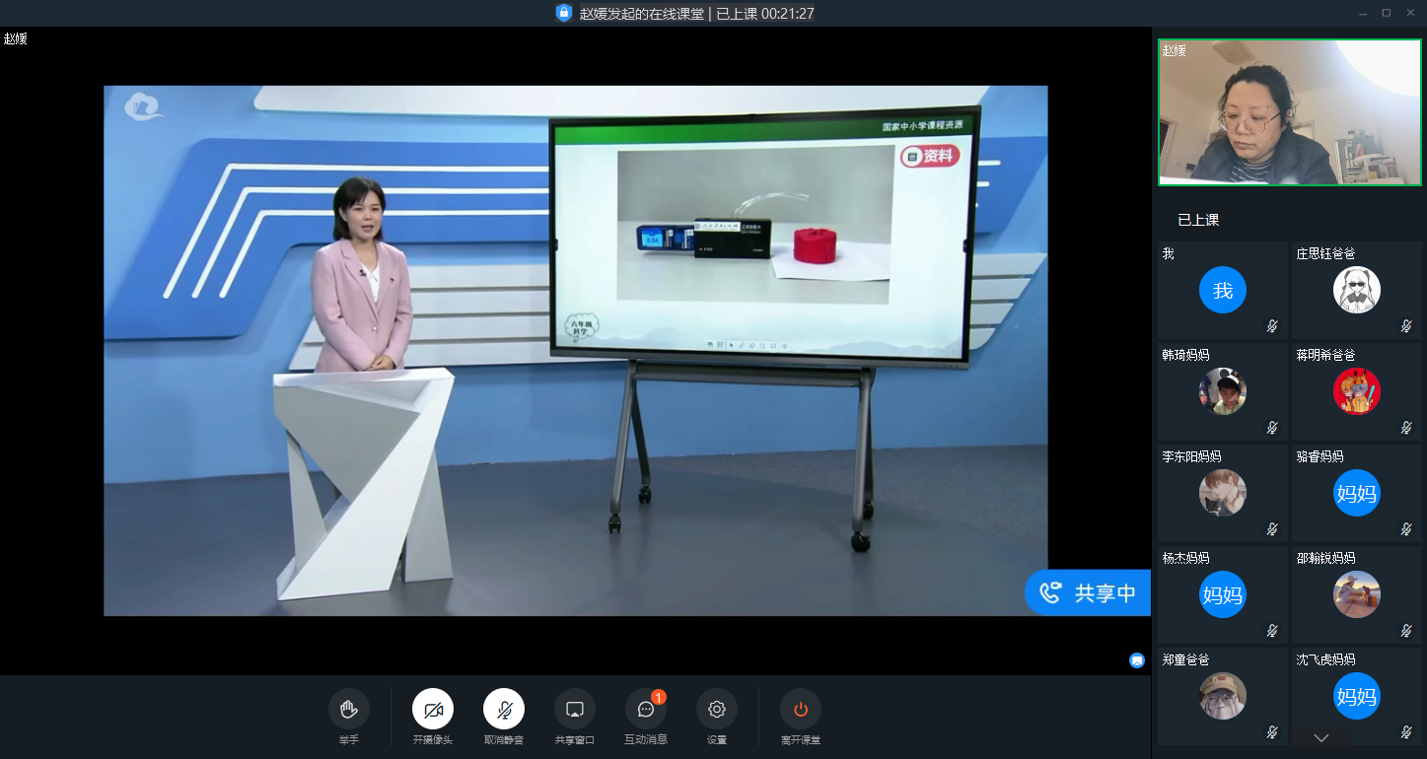Click the 邵翰锐妈妈 participant avatar
The image size is (1427, 759).
pyautogui.click(x=1356, y=594)
